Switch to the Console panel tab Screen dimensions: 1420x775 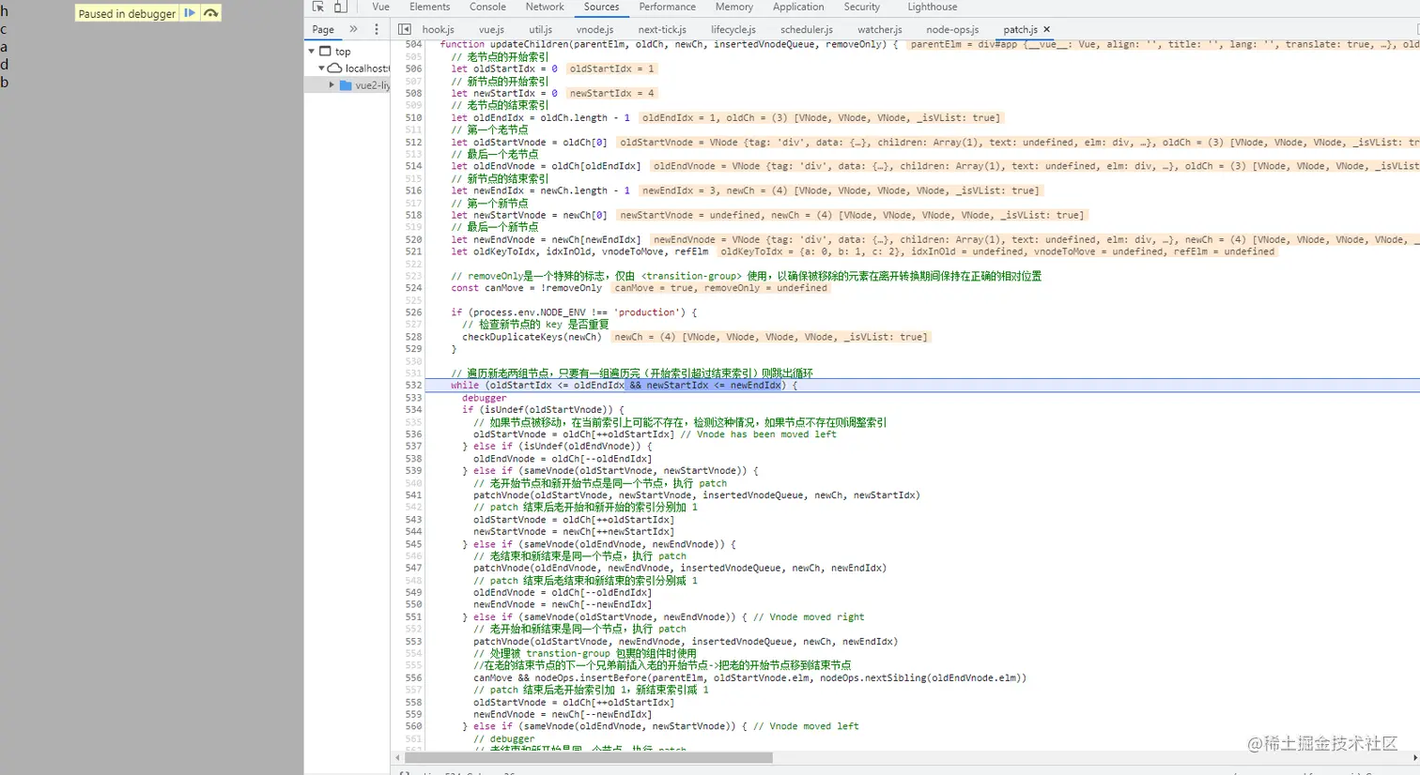point(487,7)
